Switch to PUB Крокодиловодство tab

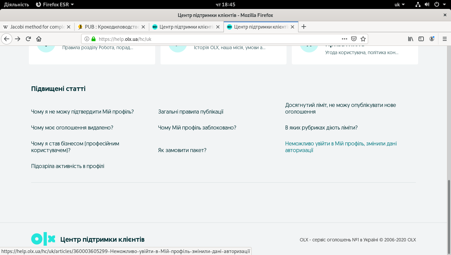[x=111, y=27]
